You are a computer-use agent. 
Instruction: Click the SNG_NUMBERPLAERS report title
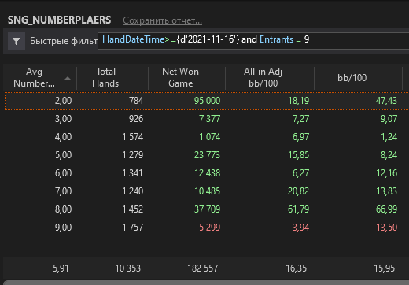tap(60, 20)
